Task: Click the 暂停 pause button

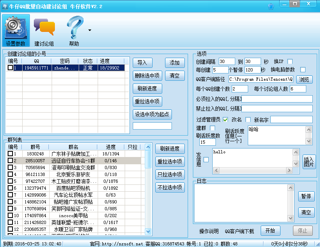Action: point(306,196)
